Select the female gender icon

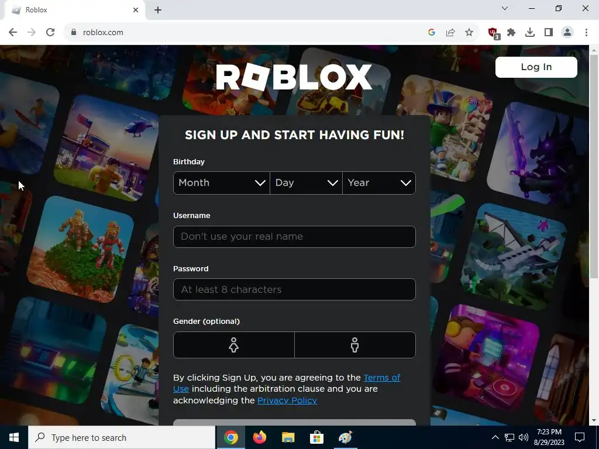(x=234, y=345)
